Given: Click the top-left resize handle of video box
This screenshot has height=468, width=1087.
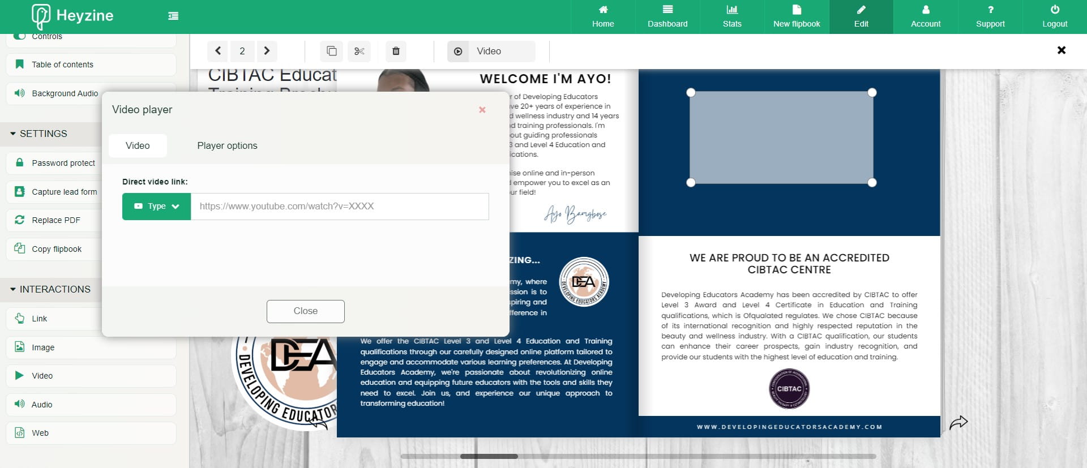Looking at the screenshot, I should pos(691,92).
